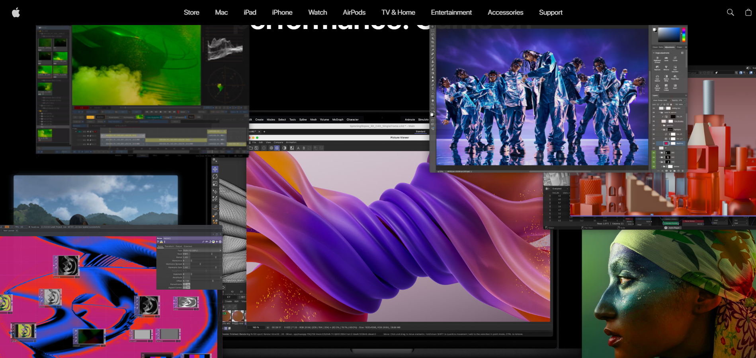Open the Compare menu in Picture Viewer

pos(278,142)
